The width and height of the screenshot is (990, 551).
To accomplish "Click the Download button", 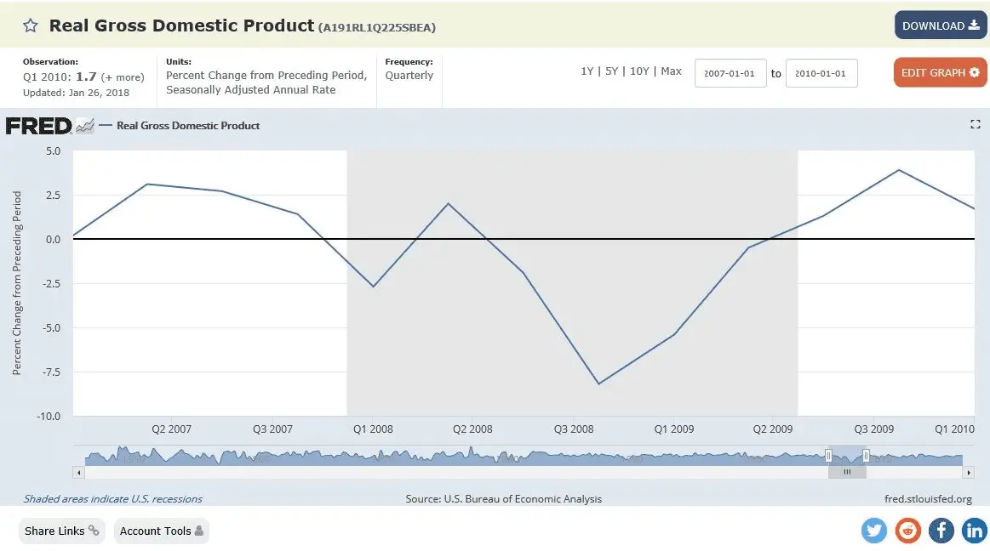I will pyautogui.click(x=940, y=26).
